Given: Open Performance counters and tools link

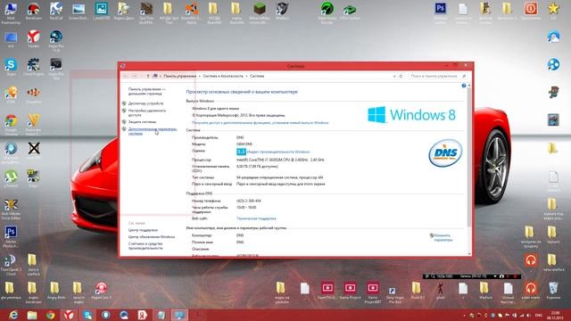Looking at the screenshot, I should [x=145, y=246].
